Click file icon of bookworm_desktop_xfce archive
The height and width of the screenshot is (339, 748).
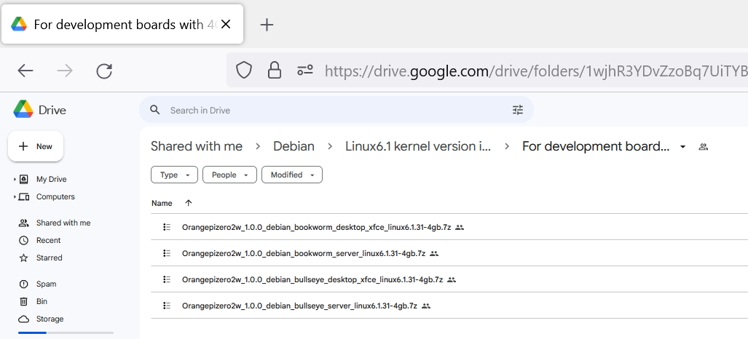coord(167,227)
